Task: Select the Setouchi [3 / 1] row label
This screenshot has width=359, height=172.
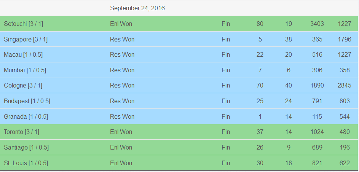Action: 23,24
